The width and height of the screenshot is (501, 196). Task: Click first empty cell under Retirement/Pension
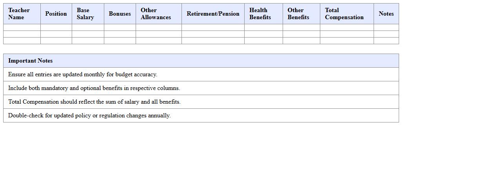213,27
